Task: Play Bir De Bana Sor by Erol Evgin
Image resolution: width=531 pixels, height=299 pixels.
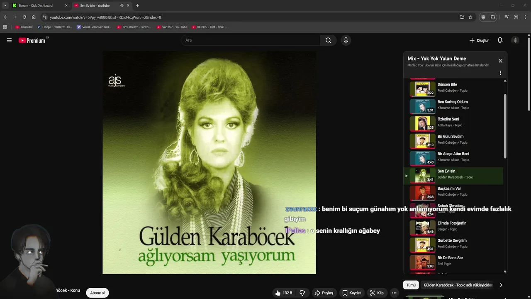Action: [453, 262]
